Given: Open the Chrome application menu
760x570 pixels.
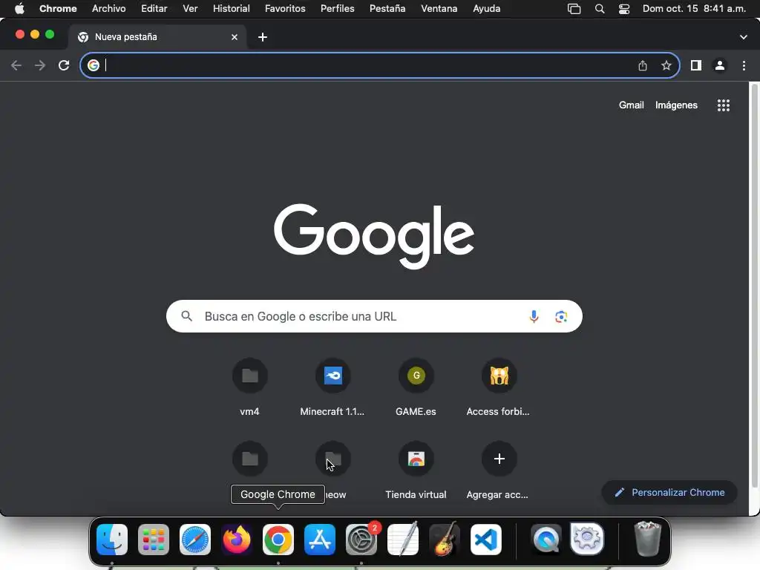Looking at the screenshot, I should 58,9.
